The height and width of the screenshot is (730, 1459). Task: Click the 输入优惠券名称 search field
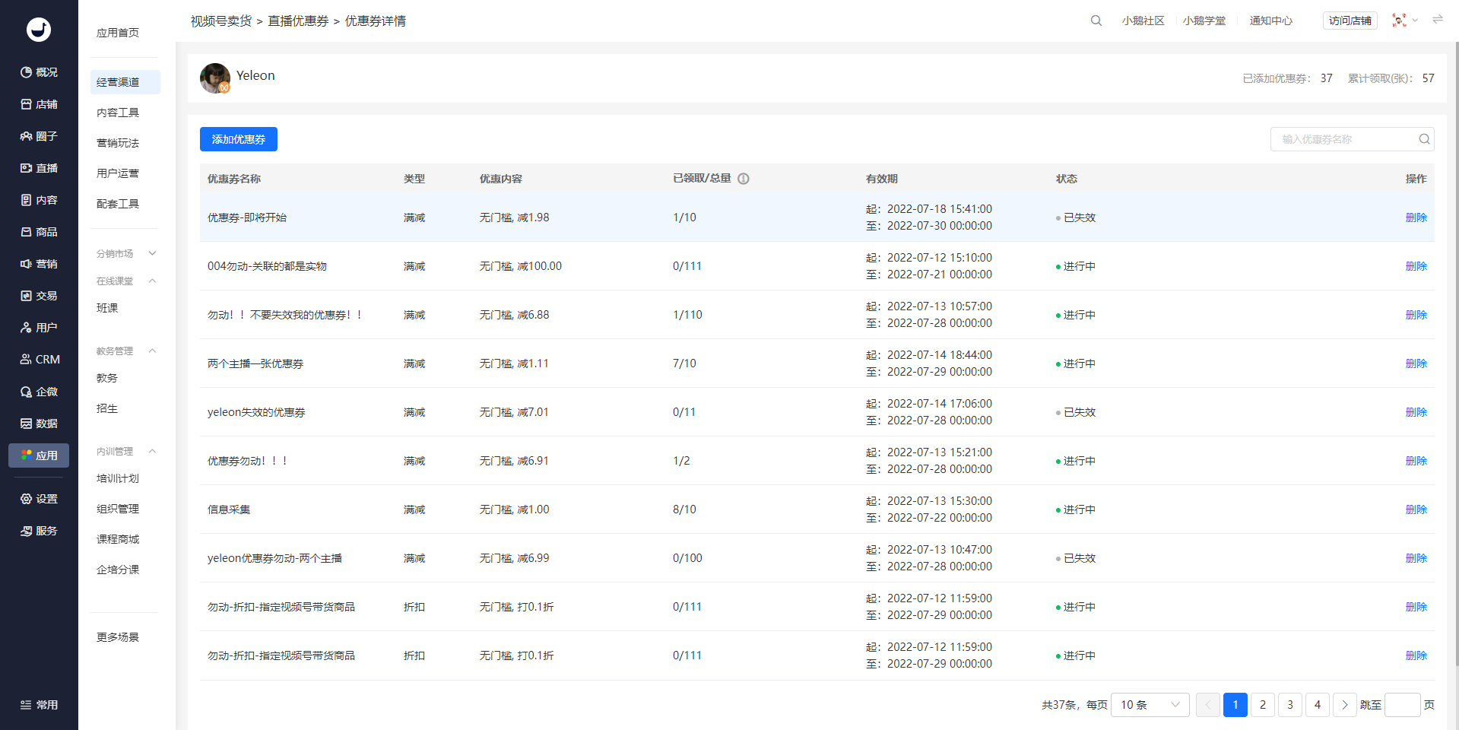(x=1353, y=139)
